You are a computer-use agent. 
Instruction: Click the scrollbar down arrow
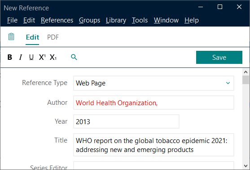246,166
